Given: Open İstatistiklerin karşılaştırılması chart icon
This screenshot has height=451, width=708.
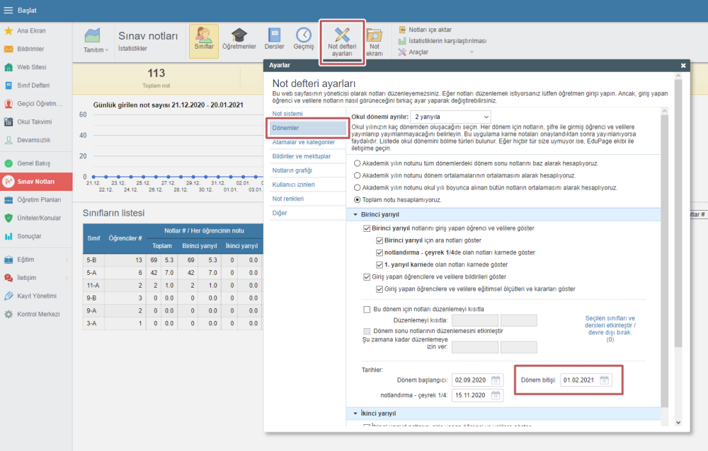Looking at the screenshot, I should pyautogui.click(x=402, y=41).
